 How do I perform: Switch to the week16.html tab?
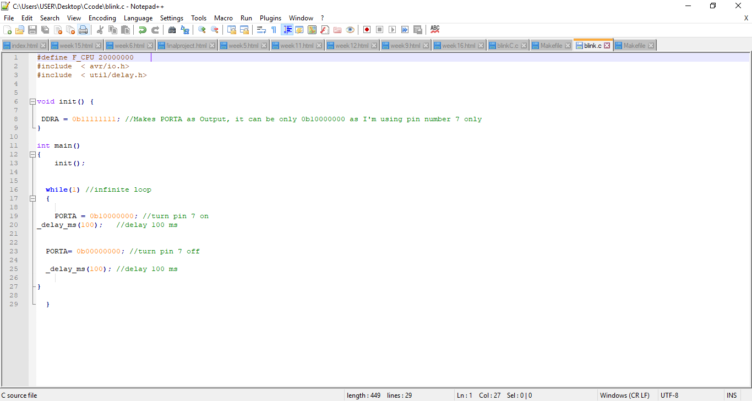click(459, 46)
